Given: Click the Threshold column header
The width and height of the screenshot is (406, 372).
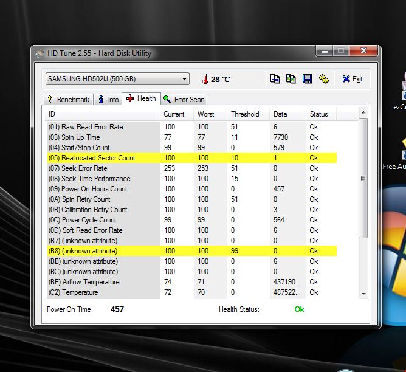Looking at the screenshot, I should point(249,114).
